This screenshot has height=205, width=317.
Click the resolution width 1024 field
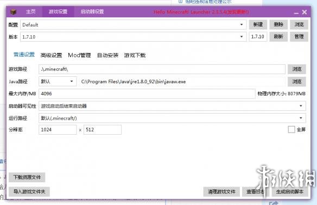pos(58,130)
